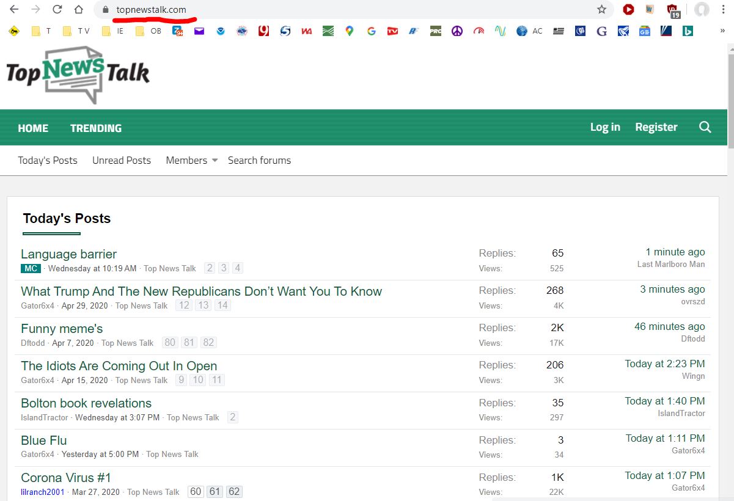Open the Language barrier thread
The height and width of the screenshot is (501, 734).
pyautogui.click(x=68, y=254)
